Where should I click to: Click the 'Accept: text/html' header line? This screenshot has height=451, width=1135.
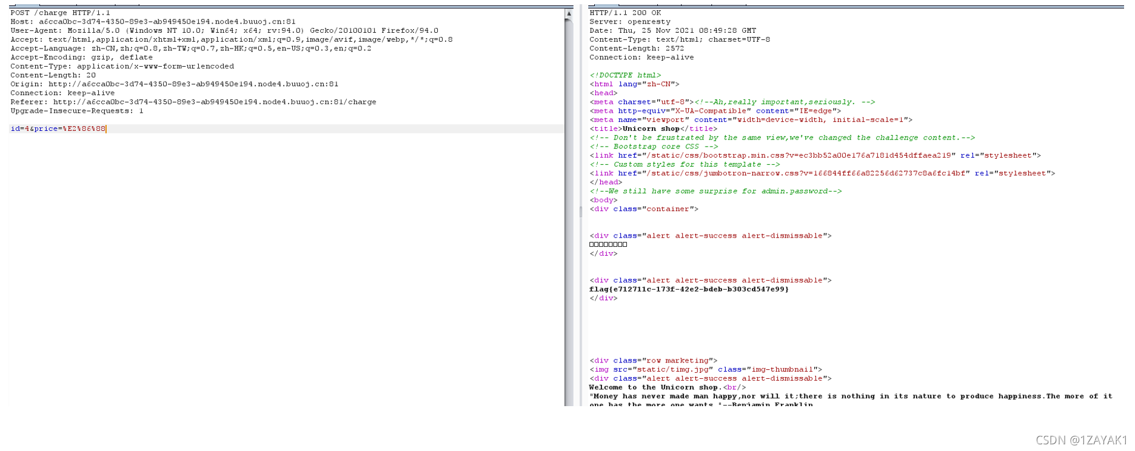(232, 39)
